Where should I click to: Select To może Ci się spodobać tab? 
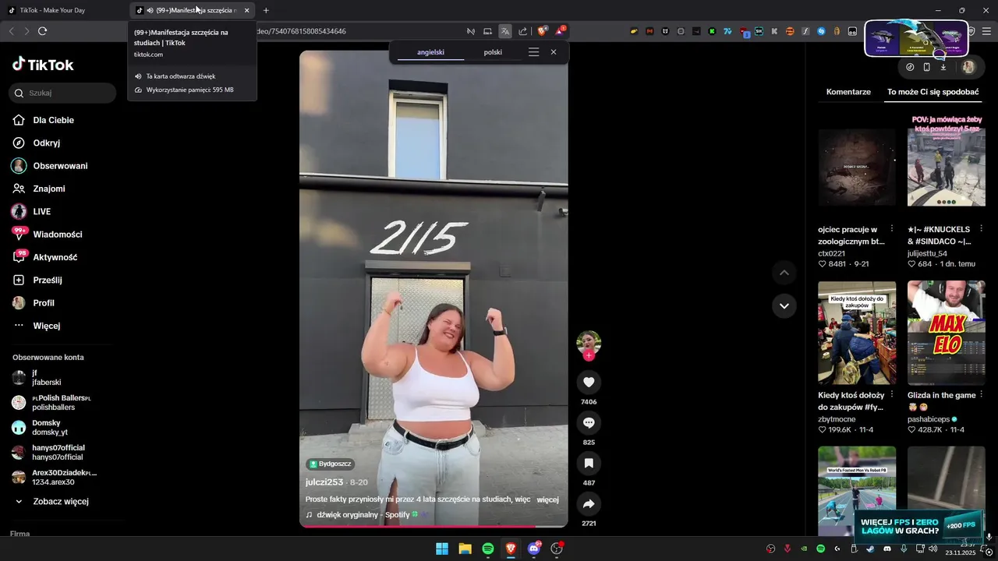point(933,92)
